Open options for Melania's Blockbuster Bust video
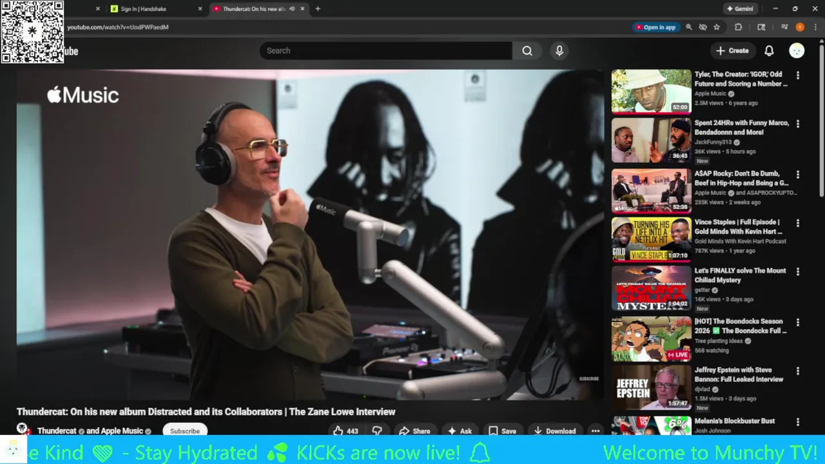This screenshot has height=464, width=825. pyautogui.click(x=798, y=422)
